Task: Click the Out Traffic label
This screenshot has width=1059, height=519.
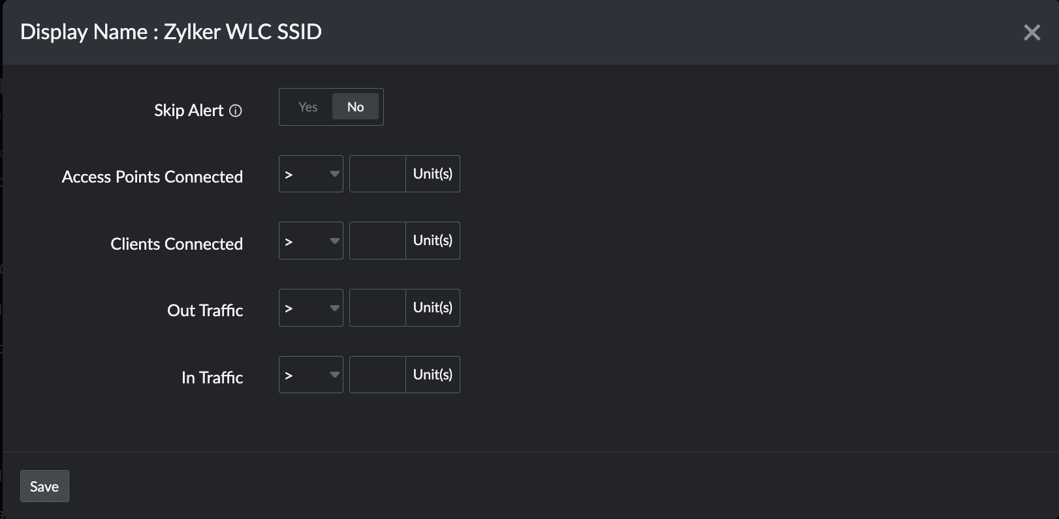Action: coord(205,310)
